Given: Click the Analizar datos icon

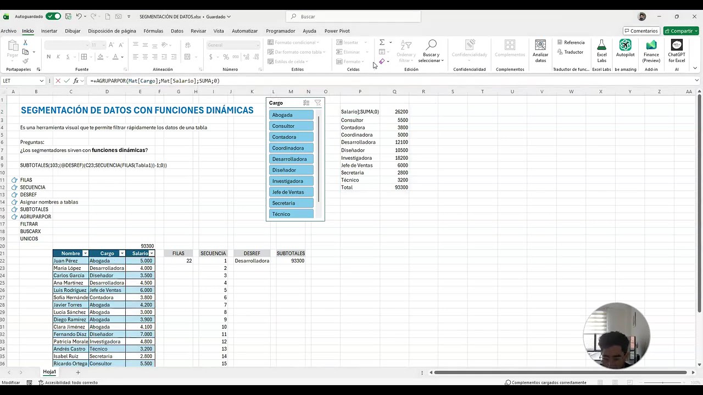Looking at the screenshot, I should (540, 50).
